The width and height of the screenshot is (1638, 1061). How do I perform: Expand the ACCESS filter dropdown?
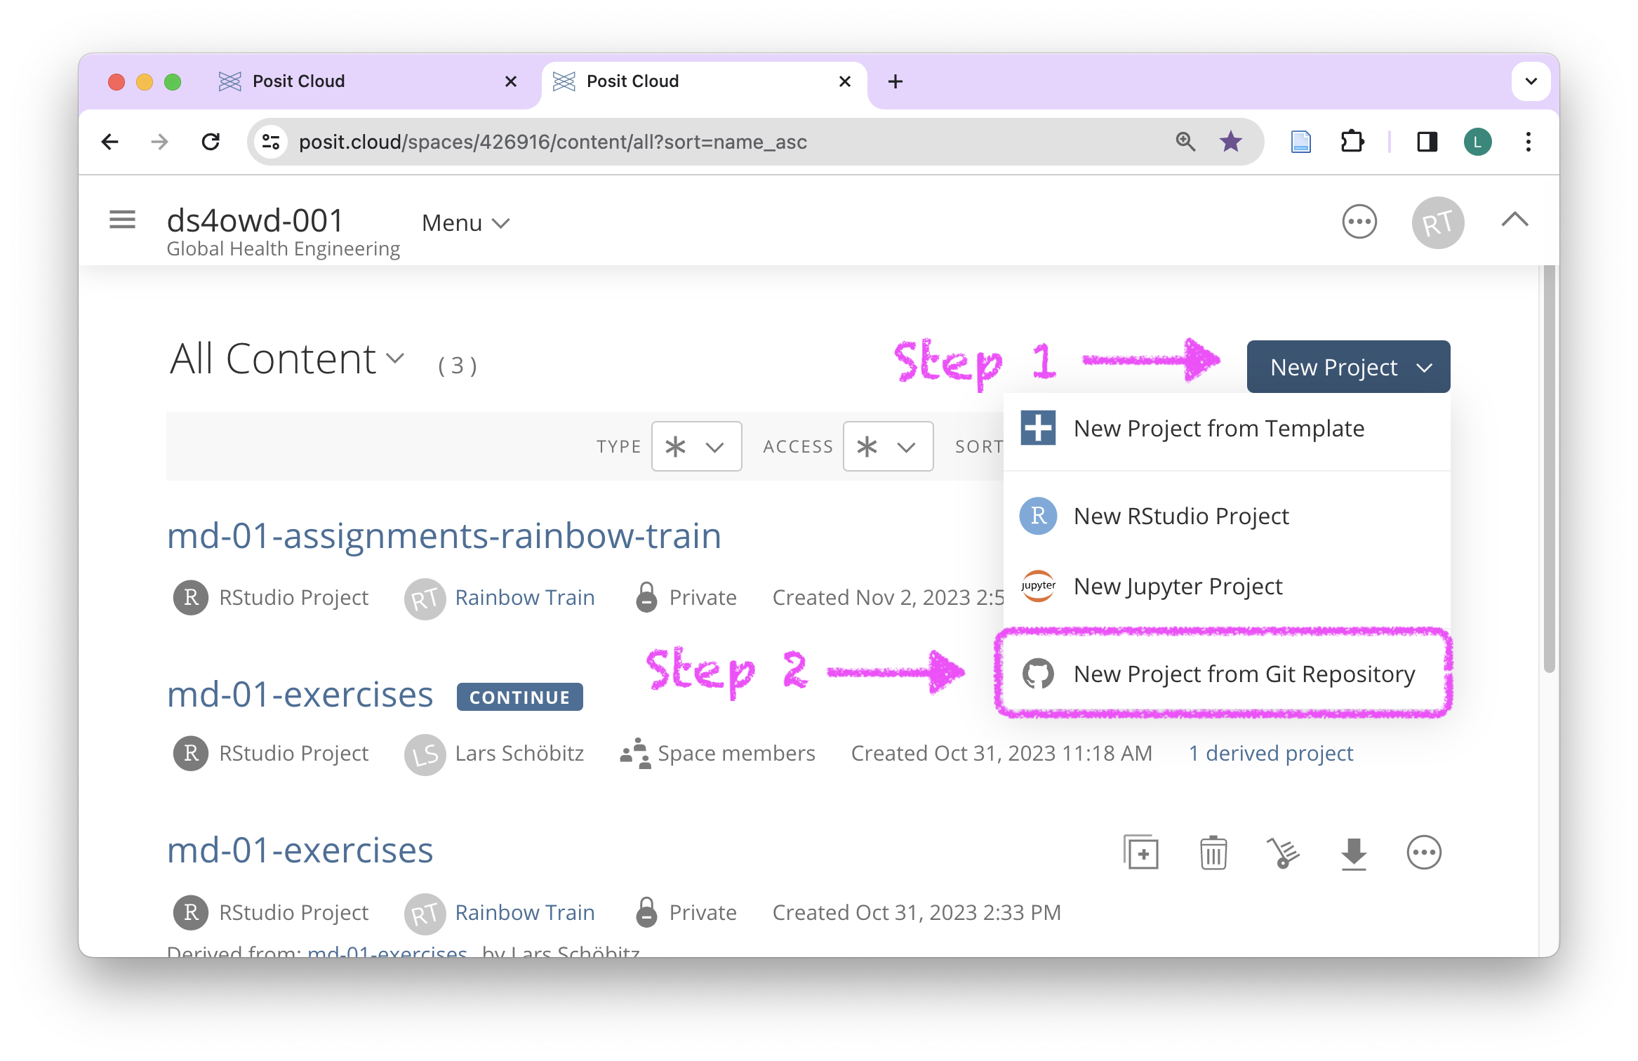[x=888, y=446]
